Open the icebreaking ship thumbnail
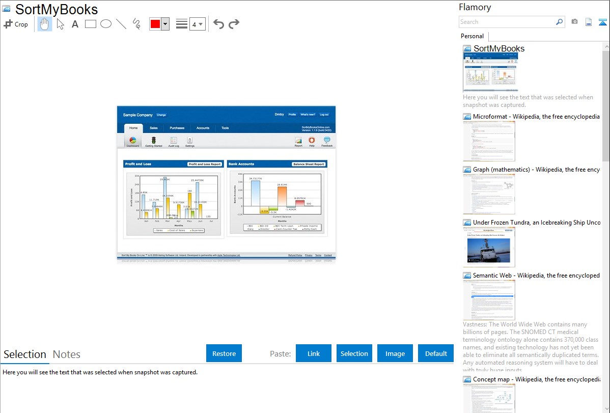 pos(489,247)
